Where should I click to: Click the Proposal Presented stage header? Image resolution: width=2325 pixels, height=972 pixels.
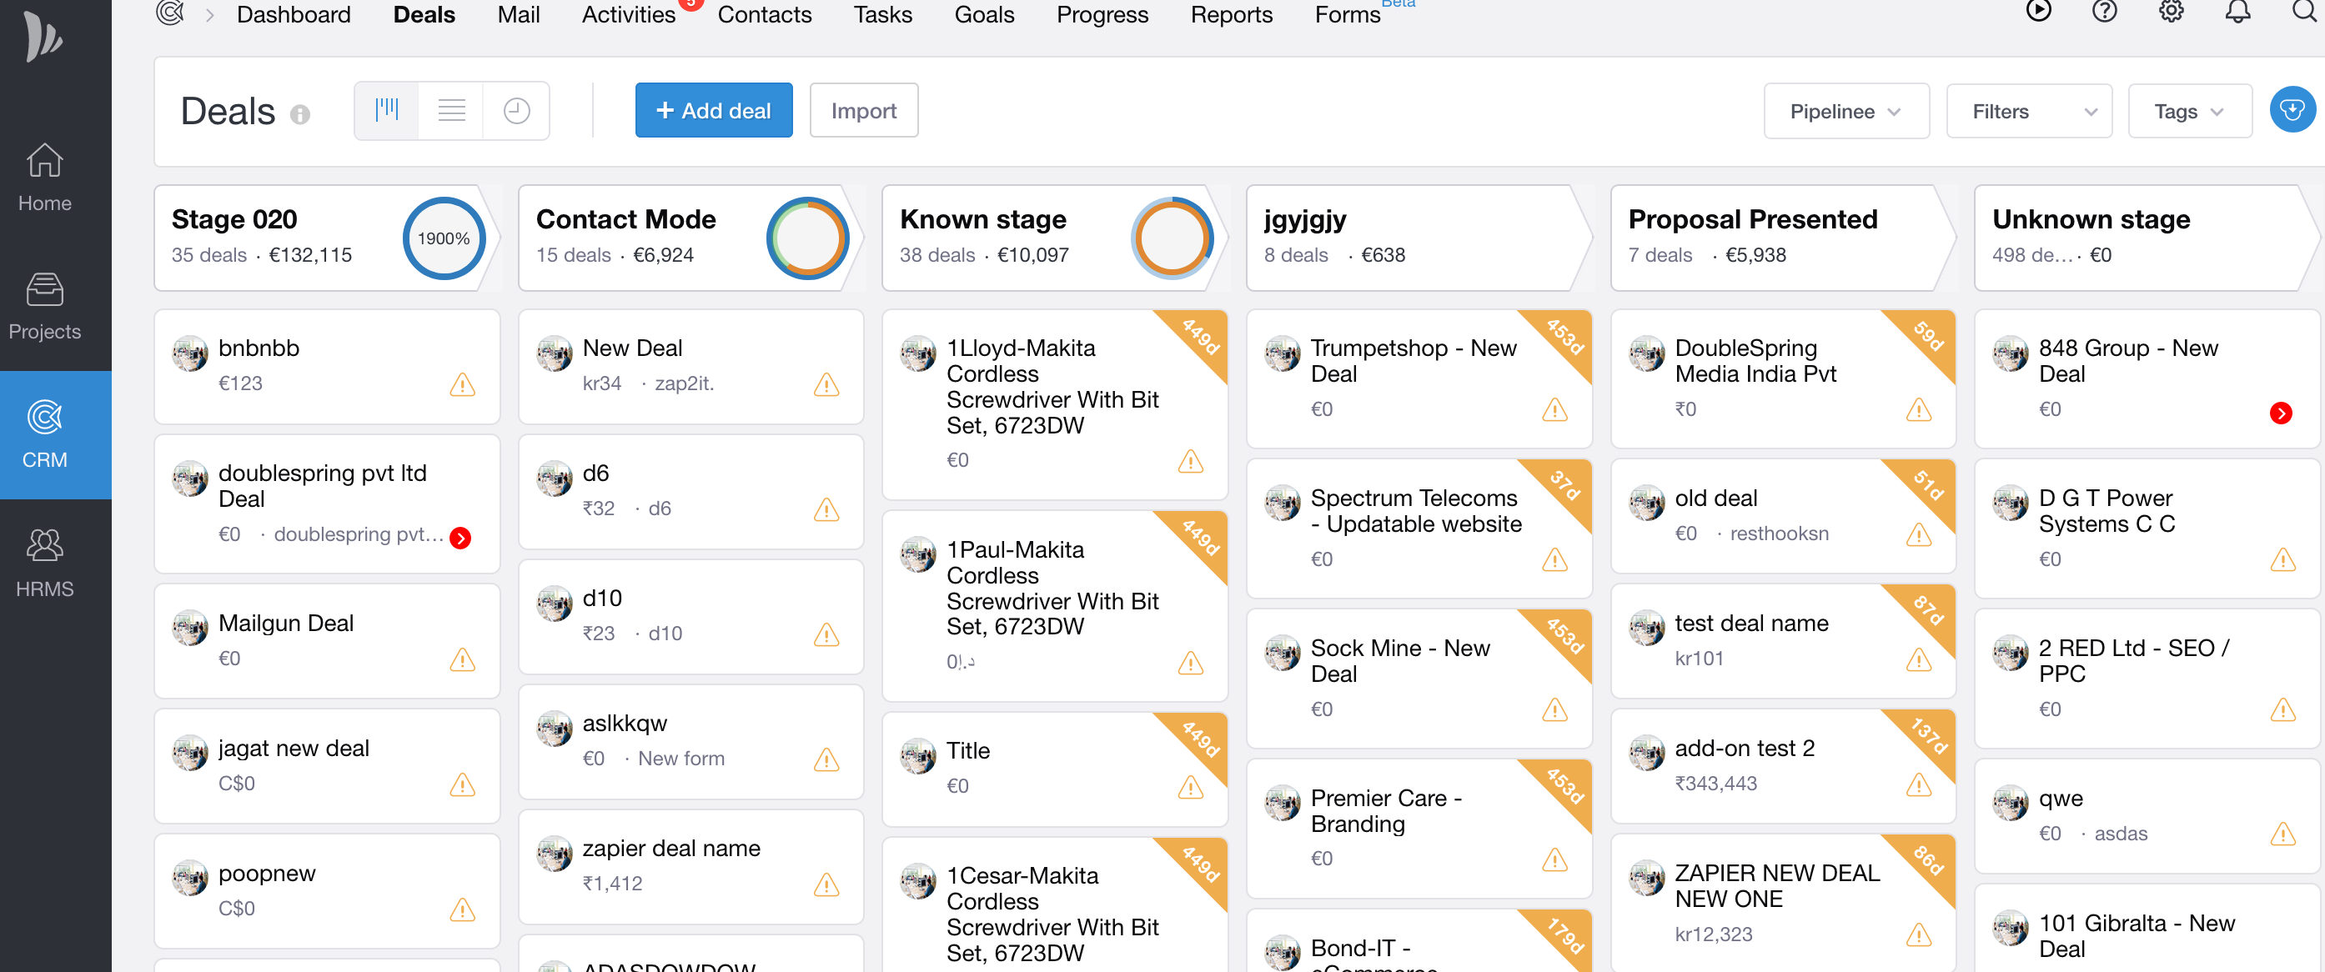[1783, 238]
